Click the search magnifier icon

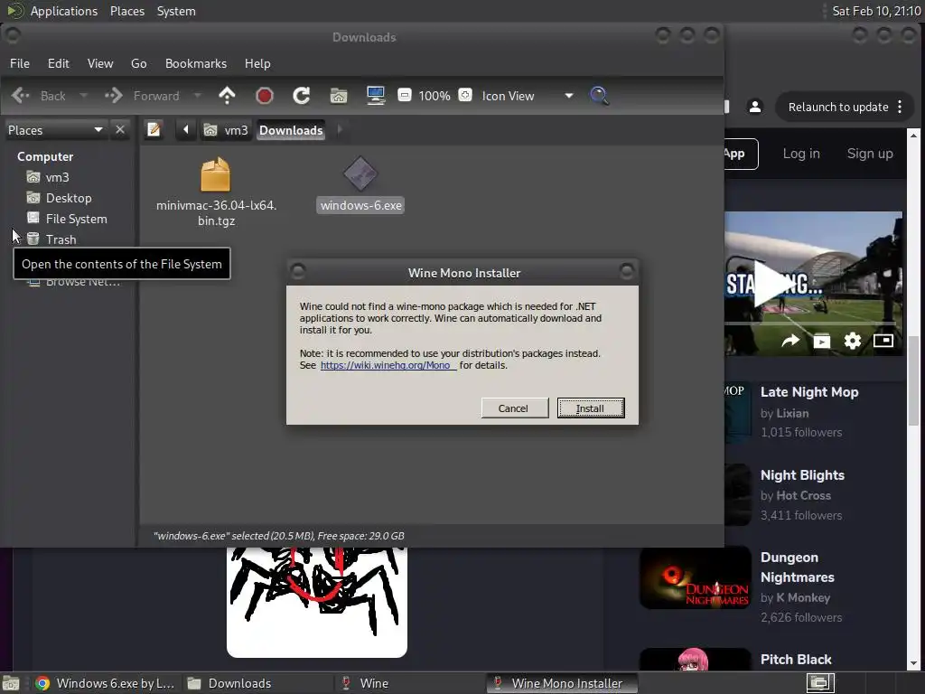point(599,96)
